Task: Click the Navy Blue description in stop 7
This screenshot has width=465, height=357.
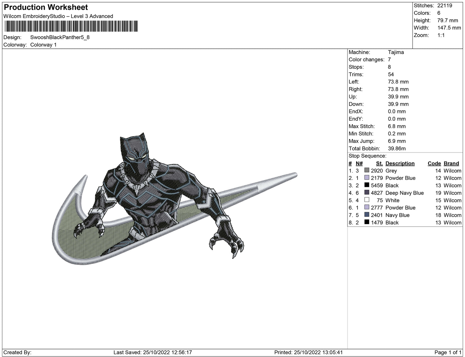Action: pyautogui.click(x=397, y=215)
